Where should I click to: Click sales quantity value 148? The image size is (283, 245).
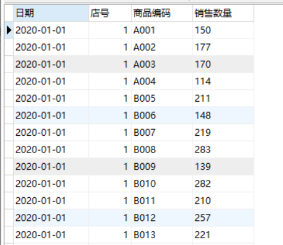(x=203, y=115)
